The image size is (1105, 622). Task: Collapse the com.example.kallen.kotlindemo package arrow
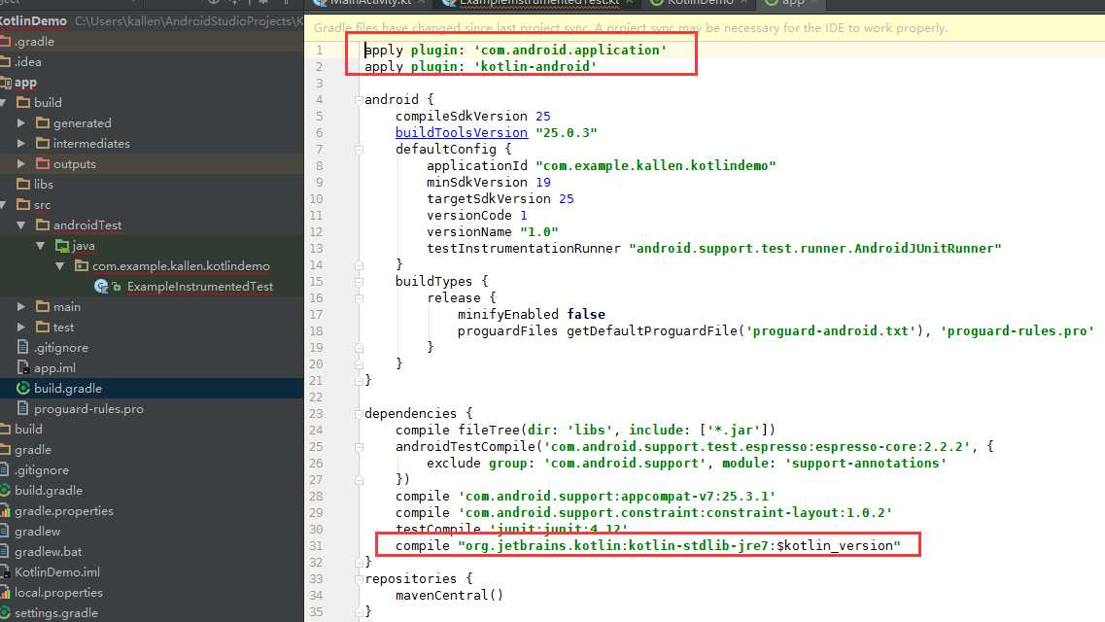tap(60, 266)
